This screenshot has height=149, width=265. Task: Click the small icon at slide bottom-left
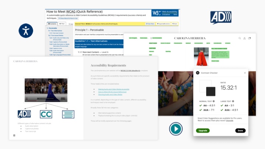[14, 135]
